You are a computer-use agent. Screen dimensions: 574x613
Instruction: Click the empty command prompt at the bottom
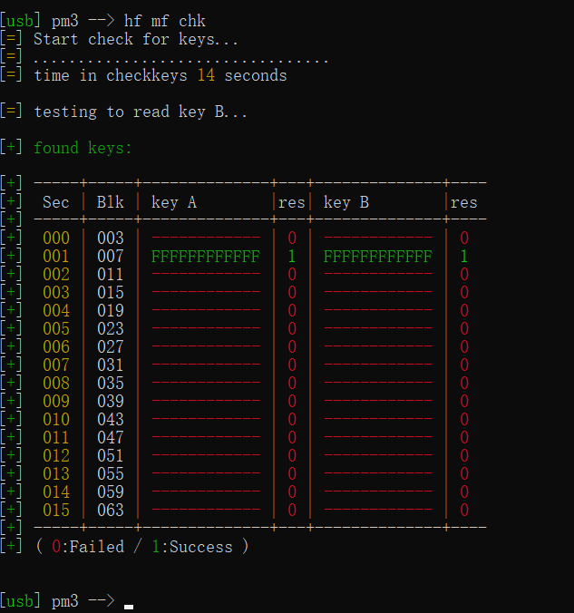(128, 601)
